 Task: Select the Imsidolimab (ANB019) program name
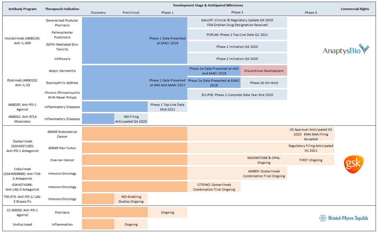tap(22, 41)
